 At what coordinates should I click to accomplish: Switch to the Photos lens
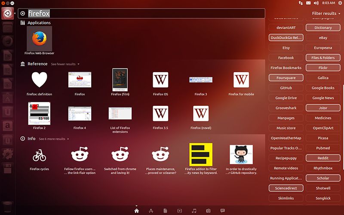tap(208, 211)
